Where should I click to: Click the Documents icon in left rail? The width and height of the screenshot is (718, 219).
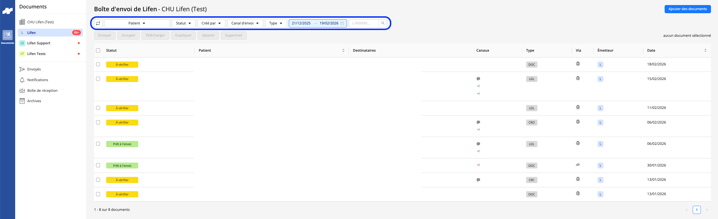click(x=8, y=37)
